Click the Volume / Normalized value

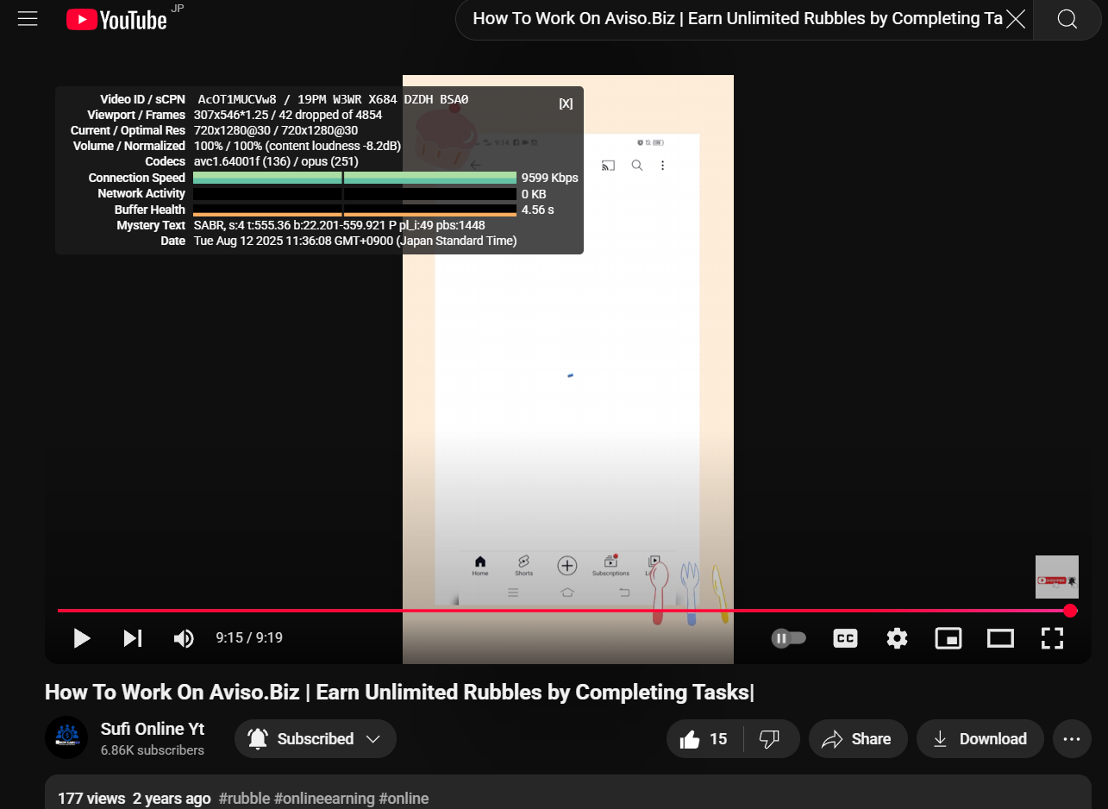[297, 146]
